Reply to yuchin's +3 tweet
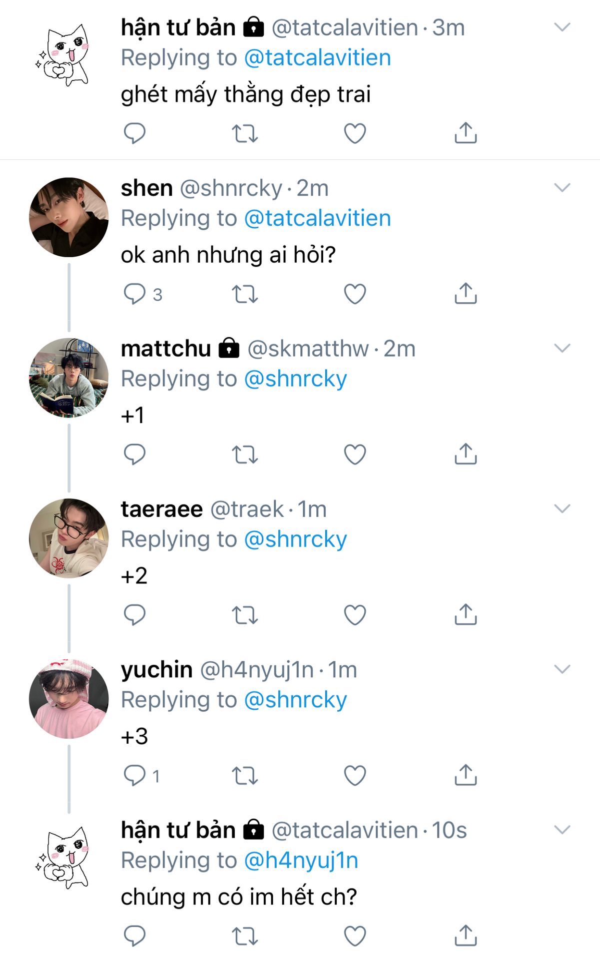Image resolution: width=600 pixels, height=959 pixels. [x=135, y=776]
